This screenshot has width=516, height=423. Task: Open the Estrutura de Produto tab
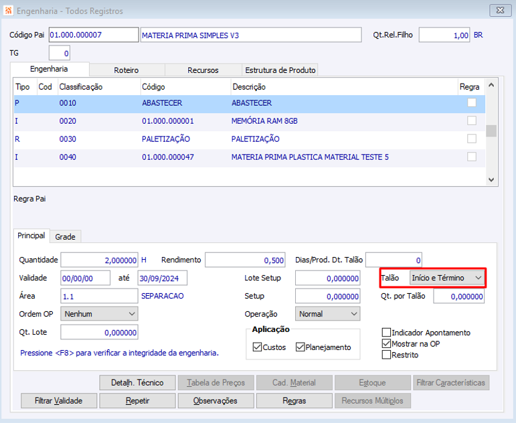coord(280,70)
